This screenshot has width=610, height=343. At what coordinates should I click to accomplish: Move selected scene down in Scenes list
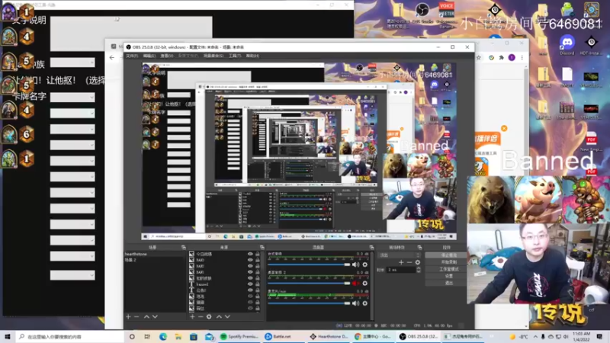pyautogui.click(x=155, y=317)
